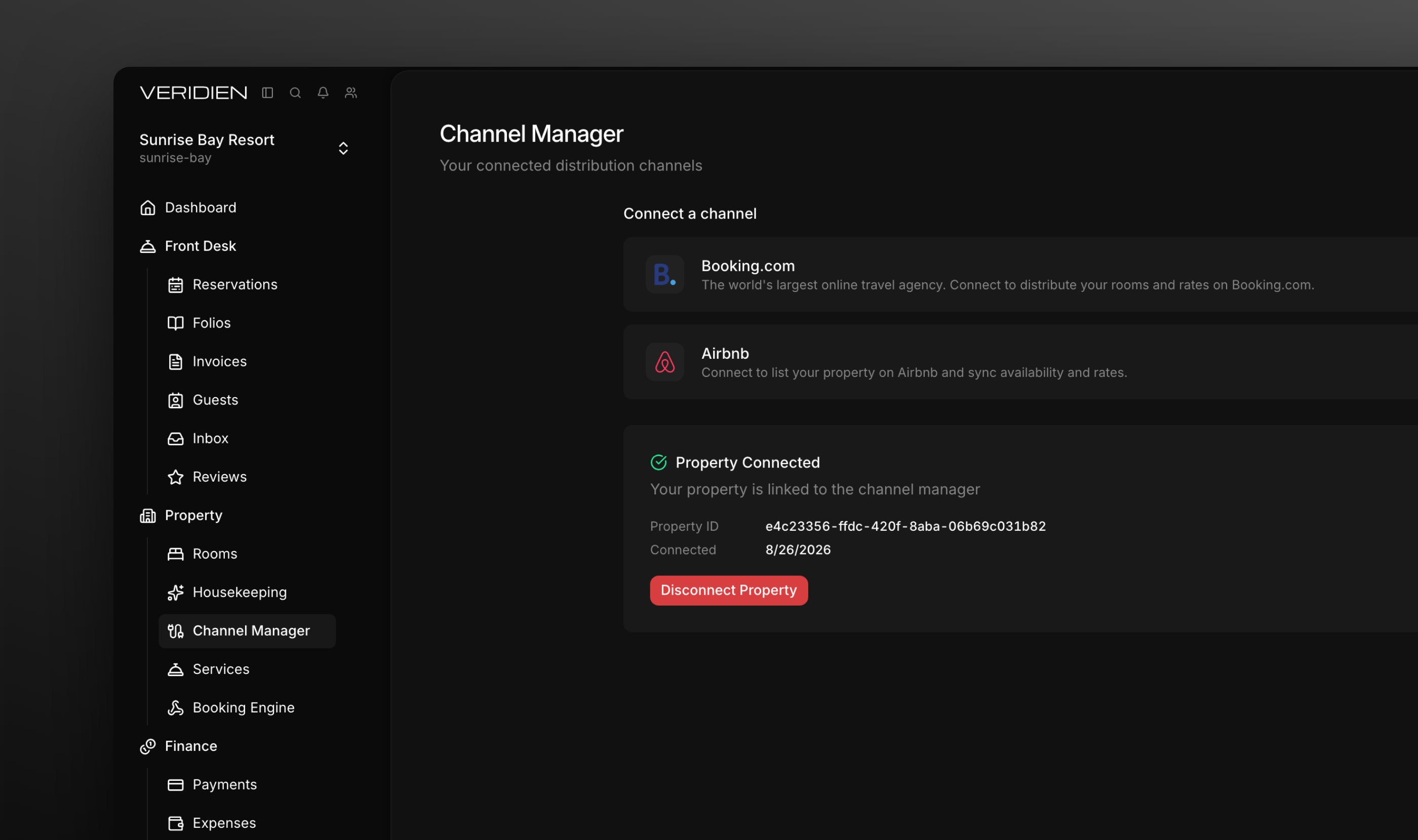Open the Services label
Viewport: 1418px width, 840px height.
[221, 669]
